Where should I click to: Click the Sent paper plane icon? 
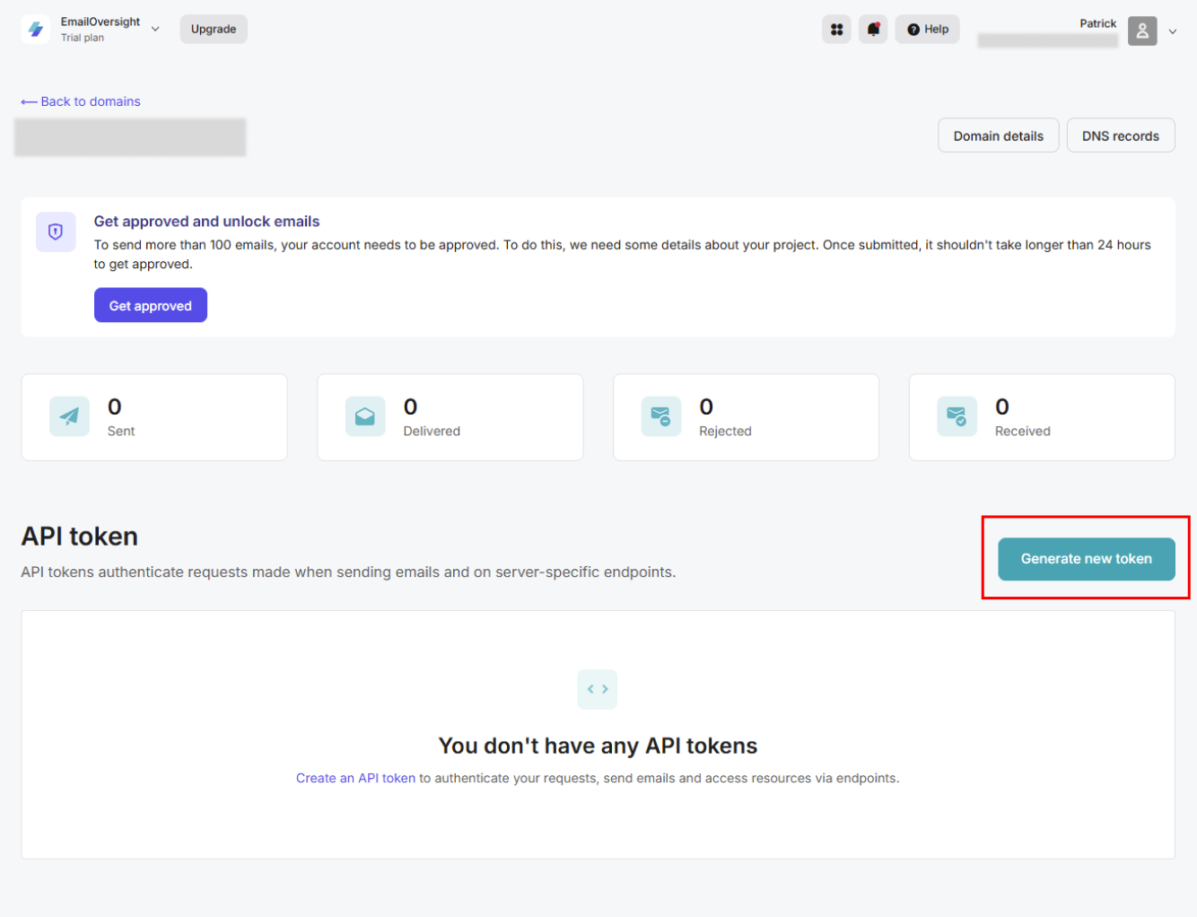click(69, 416)
